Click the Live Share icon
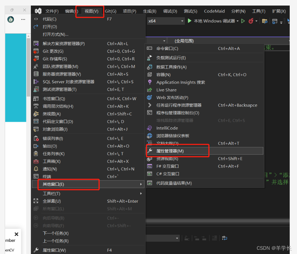The height and width of the screenshot is (254, 297). pos(150,90)
